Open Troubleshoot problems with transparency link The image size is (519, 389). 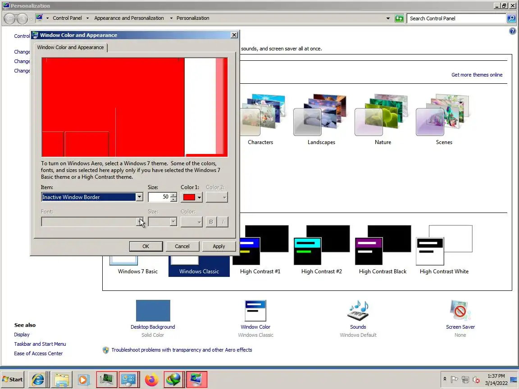[x=182, y=350]
